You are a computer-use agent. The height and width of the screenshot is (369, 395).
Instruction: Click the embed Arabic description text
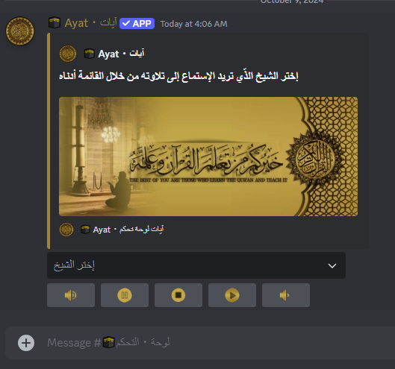tap(178, 76)
